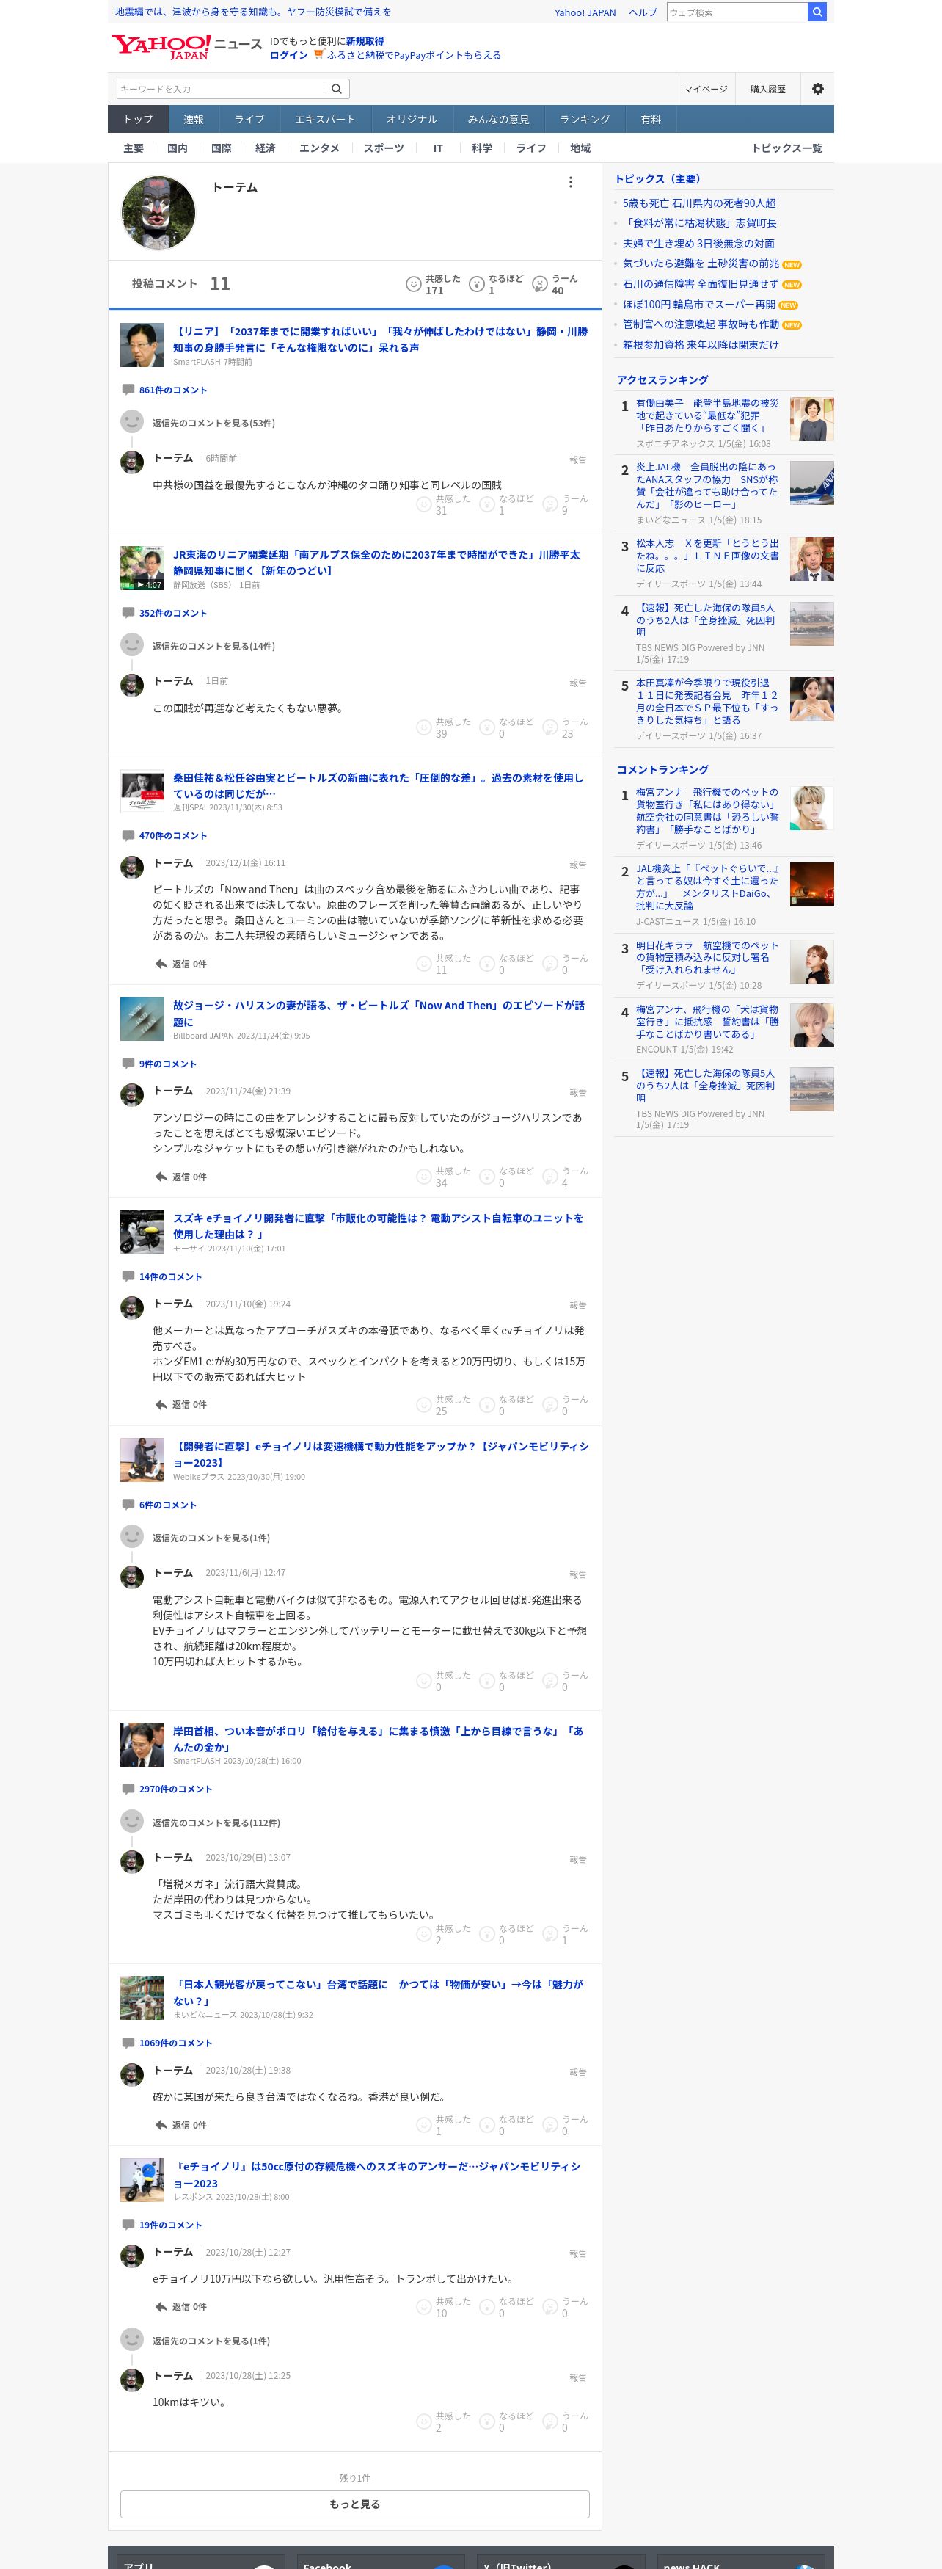Click the 352件のコメント speech bubble icon
The image size is (942, 2569).
128,614
